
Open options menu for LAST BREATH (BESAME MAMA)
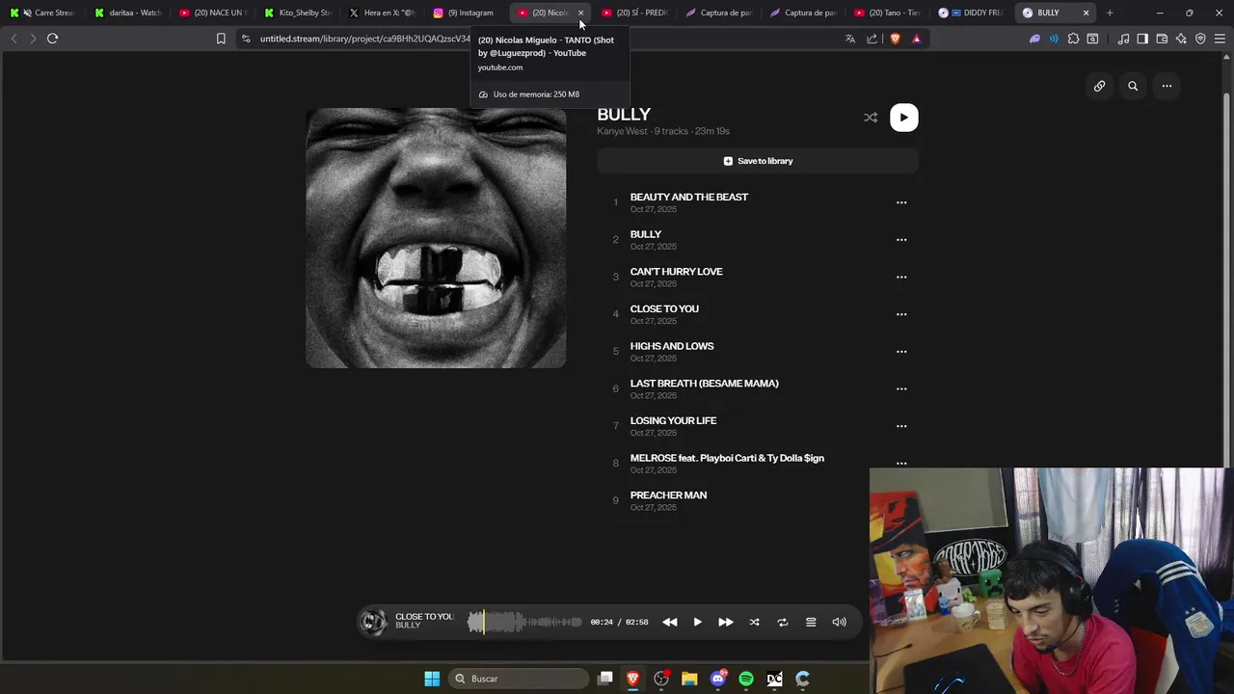pyautogui.click(x=901, y=388)
